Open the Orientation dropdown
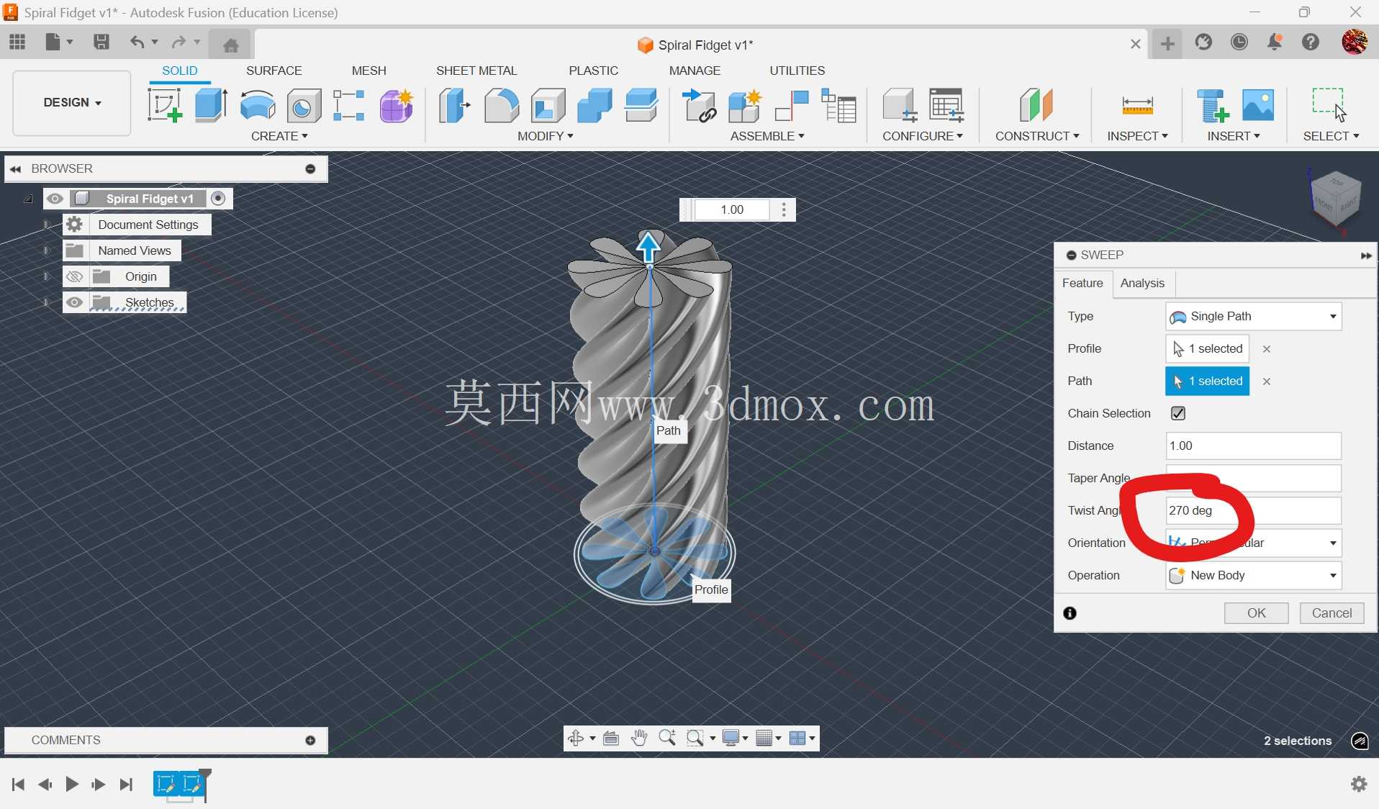This screenshot has width=1379, height=809. 1253,543
